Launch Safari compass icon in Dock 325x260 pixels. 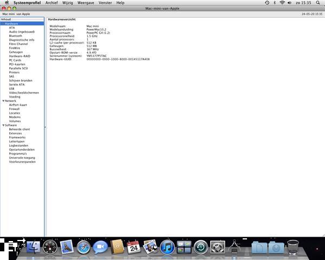83,247
